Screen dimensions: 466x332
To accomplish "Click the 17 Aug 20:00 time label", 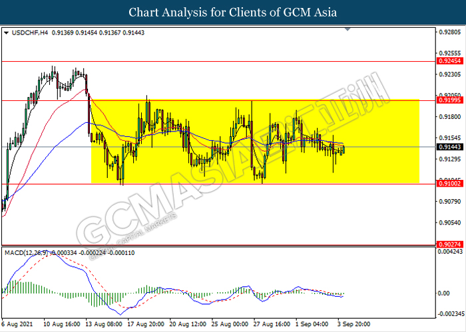I will click(146, 324).
